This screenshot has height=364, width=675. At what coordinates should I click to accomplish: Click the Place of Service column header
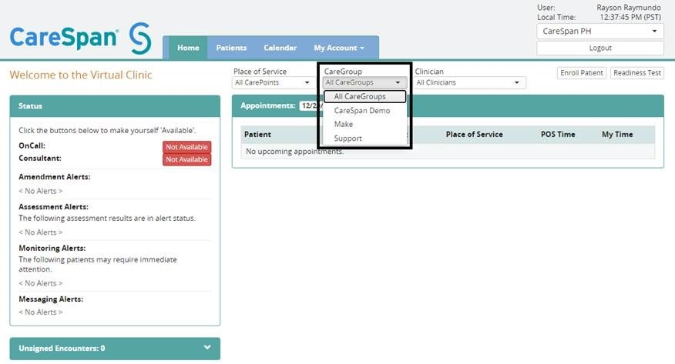click(474, 135)
